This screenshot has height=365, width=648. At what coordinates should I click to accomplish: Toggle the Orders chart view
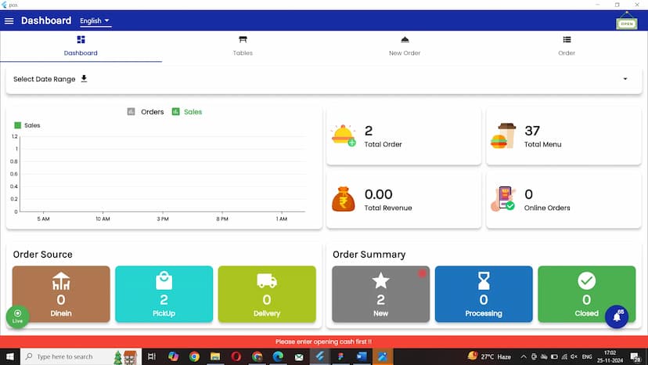coord(146,112)
